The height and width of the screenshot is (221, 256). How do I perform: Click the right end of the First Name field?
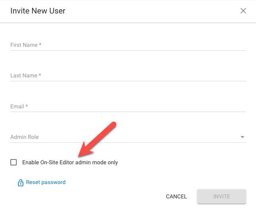239,45
